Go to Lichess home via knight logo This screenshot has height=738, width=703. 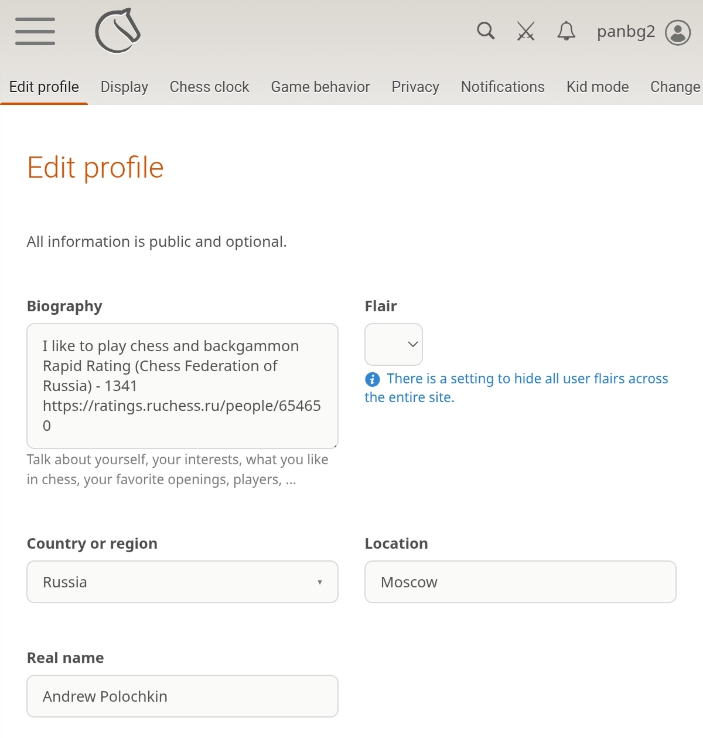pyautogui.click(x=118, y=30)
